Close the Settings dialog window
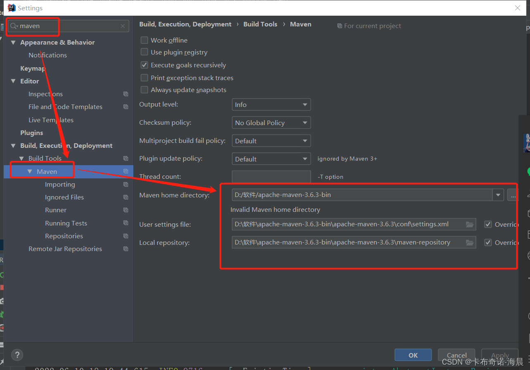Viewport: 530px width, 370px height. point(518,8)
